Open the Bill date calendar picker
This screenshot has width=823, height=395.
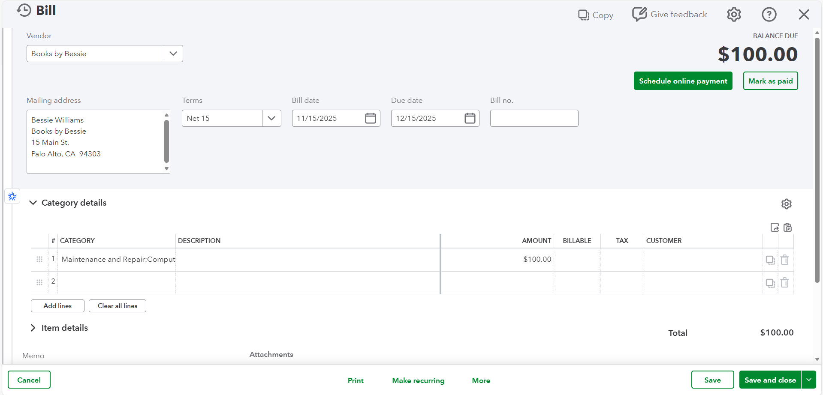click(370, 118)
